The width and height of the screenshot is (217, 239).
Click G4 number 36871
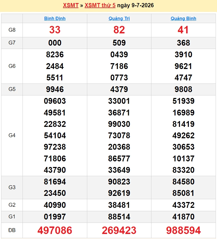(119, 113)
